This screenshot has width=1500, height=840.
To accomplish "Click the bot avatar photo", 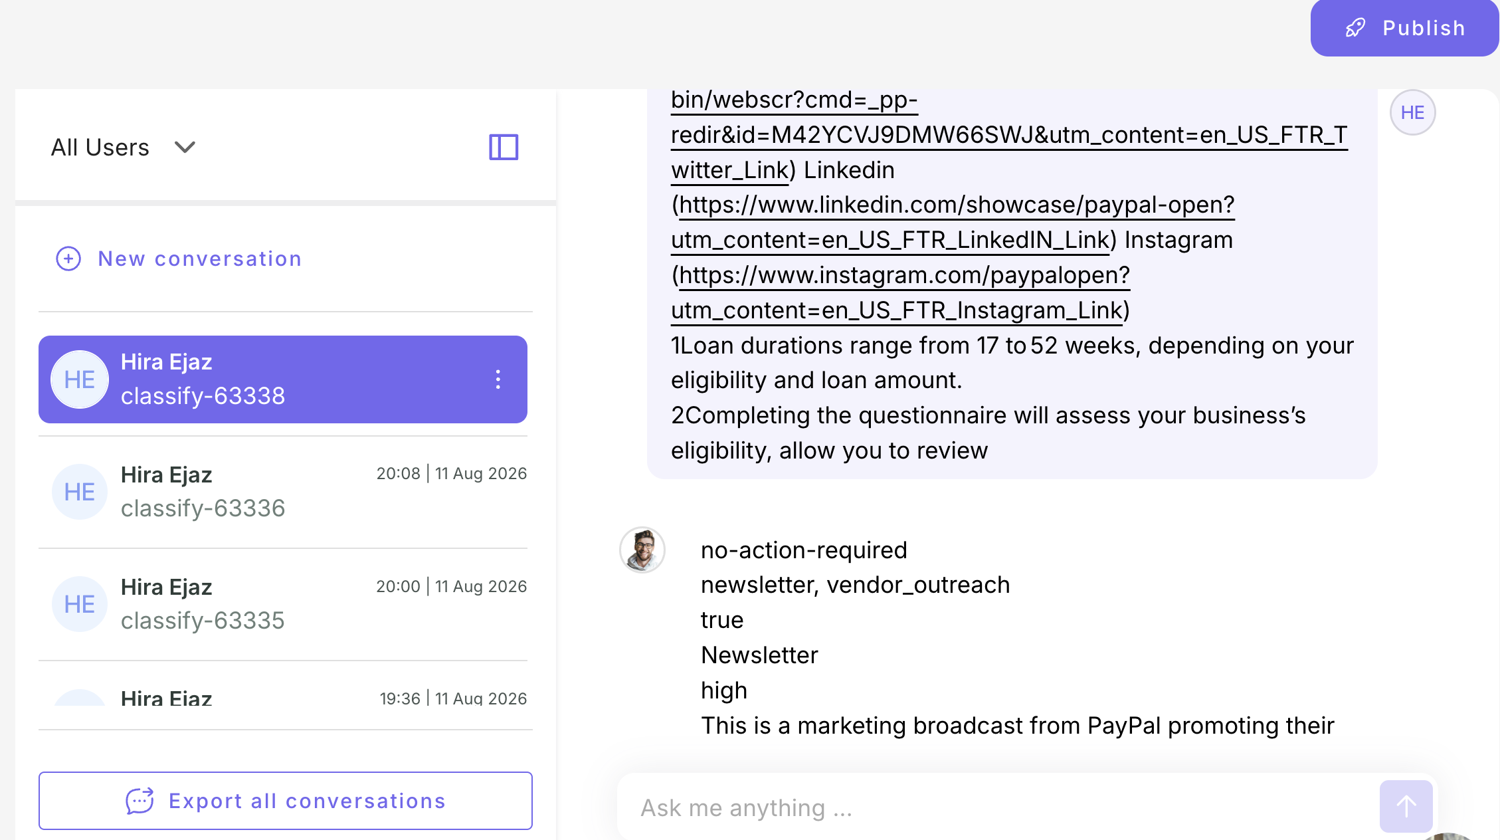I will click(x=642, y=550).
